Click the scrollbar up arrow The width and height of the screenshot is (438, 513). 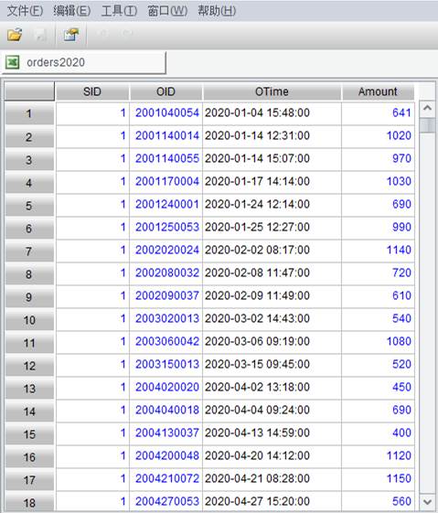coord(427,108)
